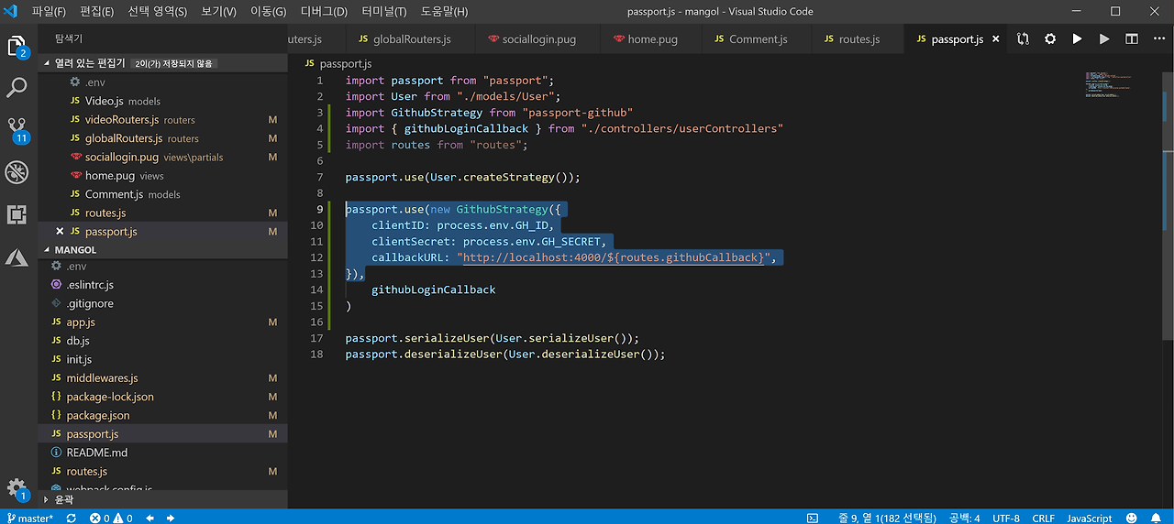Change file encoding UTF-8 in status bar
The height and width of the screenshot is (524, 1174).
point(1006,518)
